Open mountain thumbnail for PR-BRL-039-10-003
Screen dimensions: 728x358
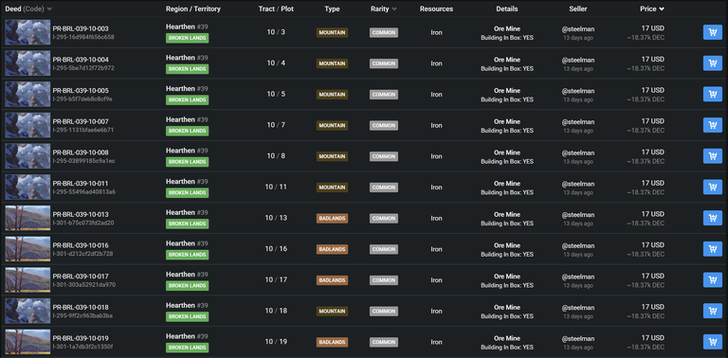(x=27, y=32)
